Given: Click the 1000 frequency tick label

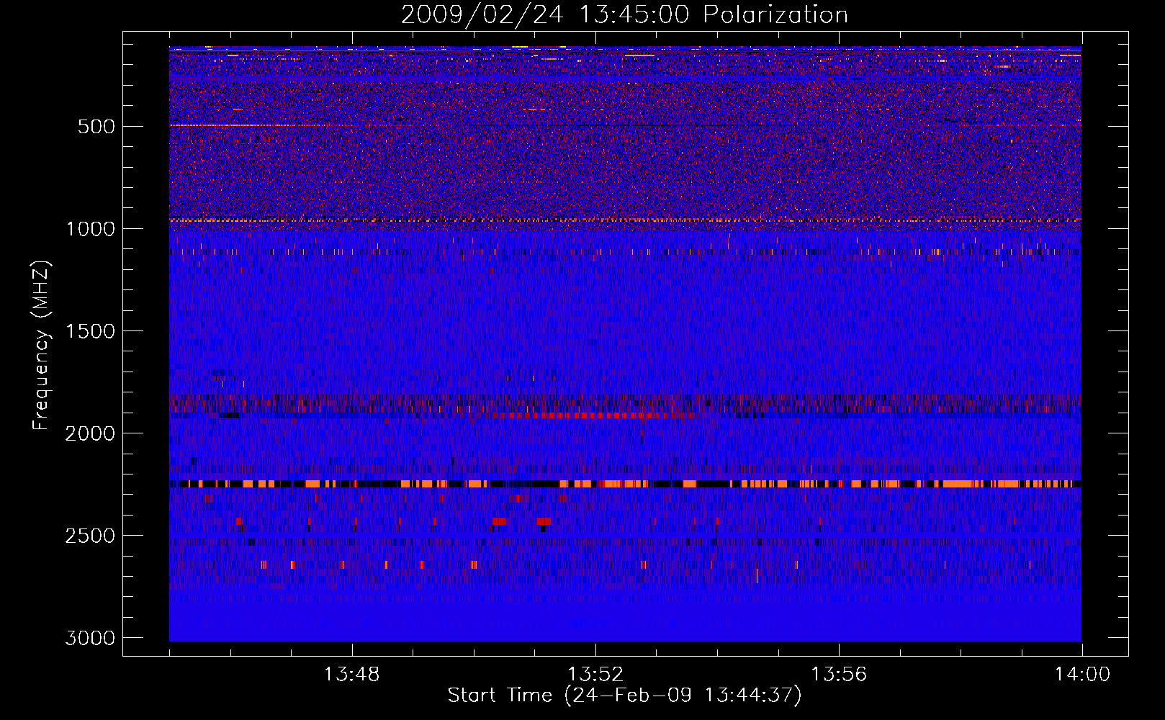Looking at the screenshot, I should 90,229.
